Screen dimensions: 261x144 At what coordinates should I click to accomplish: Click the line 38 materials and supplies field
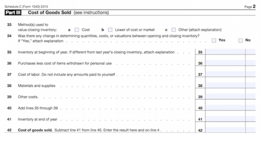click(x=225, y=85)
